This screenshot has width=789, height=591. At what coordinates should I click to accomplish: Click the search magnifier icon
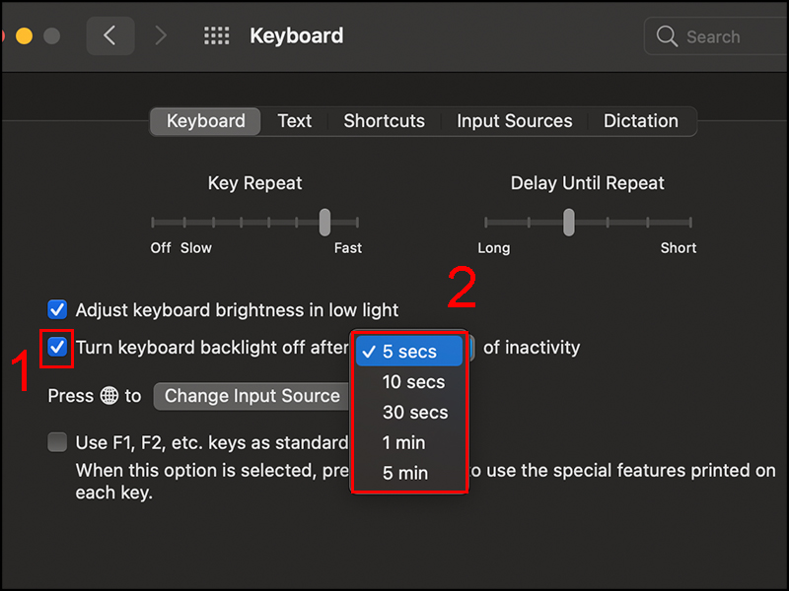pyautogui.click(x=668, y=37)
